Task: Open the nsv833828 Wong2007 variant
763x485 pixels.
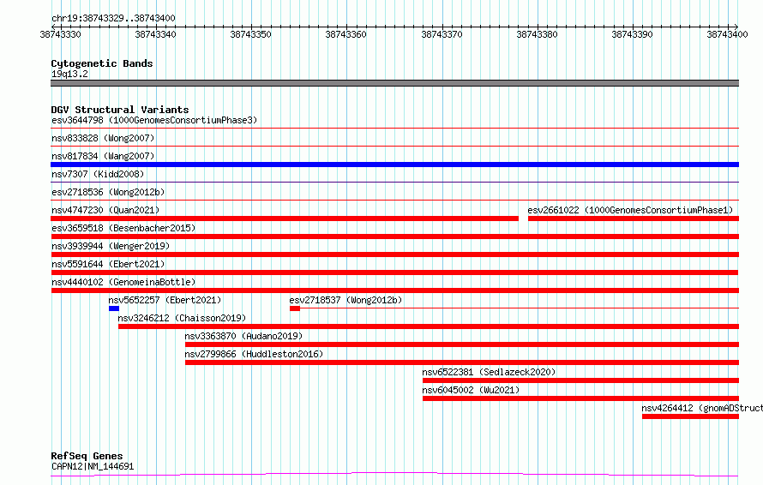Action: (103, 138)
